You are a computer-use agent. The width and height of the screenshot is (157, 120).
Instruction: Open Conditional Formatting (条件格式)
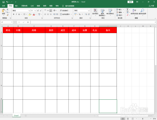pos(95,12)
